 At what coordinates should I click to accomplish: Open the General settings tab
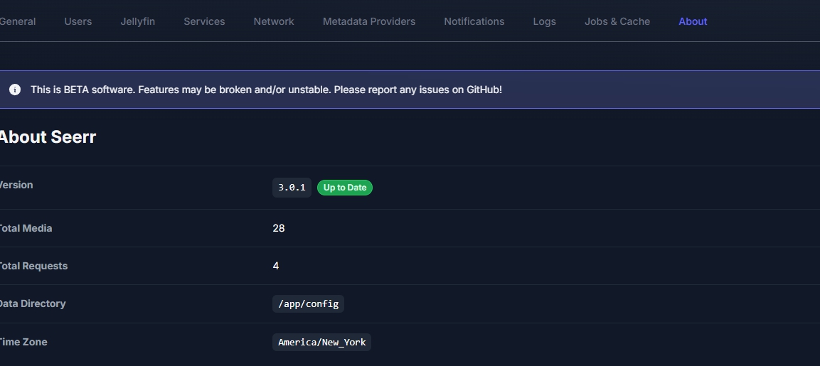(18, 21)
